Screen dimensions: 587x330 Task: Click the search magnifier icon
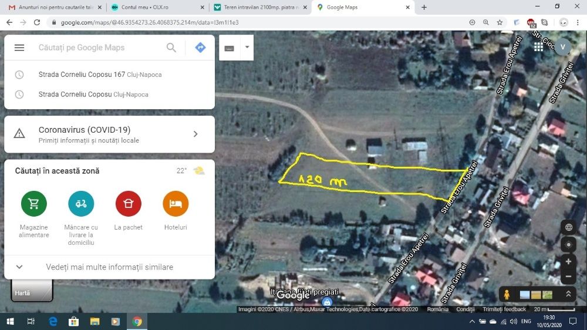[171, 48]
